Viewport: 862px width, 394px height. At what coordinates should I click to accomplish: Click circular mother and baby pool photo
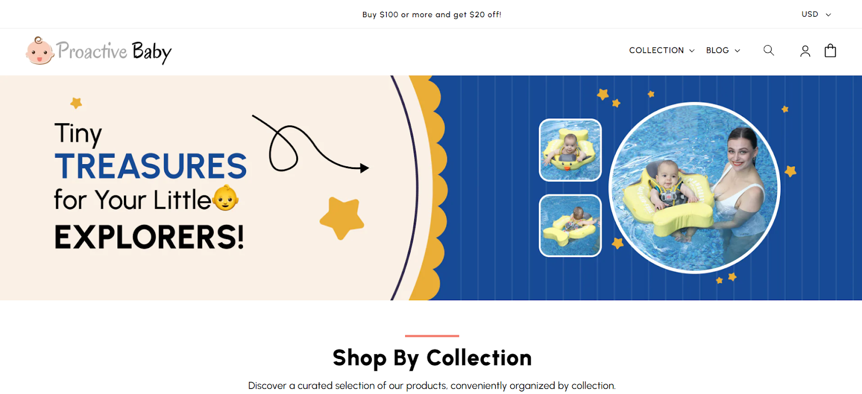pyautogui.click(x=694, y=188)
